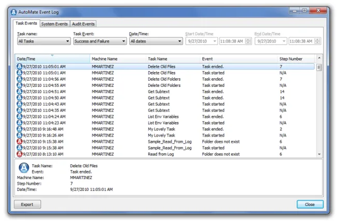Click the End time spinner arrows

pos(317,41)
